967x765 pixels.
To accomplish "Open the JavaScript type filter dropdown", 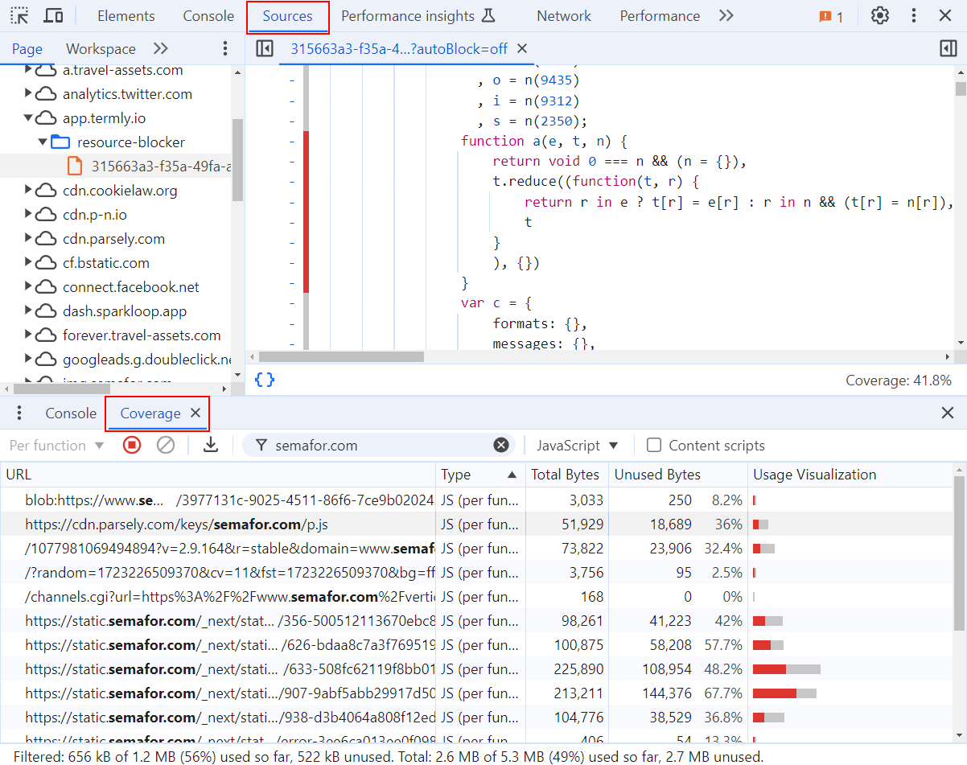I will pos(578,445).
